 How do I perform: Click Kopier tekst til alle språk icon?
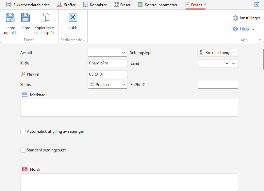click(44, 18)
